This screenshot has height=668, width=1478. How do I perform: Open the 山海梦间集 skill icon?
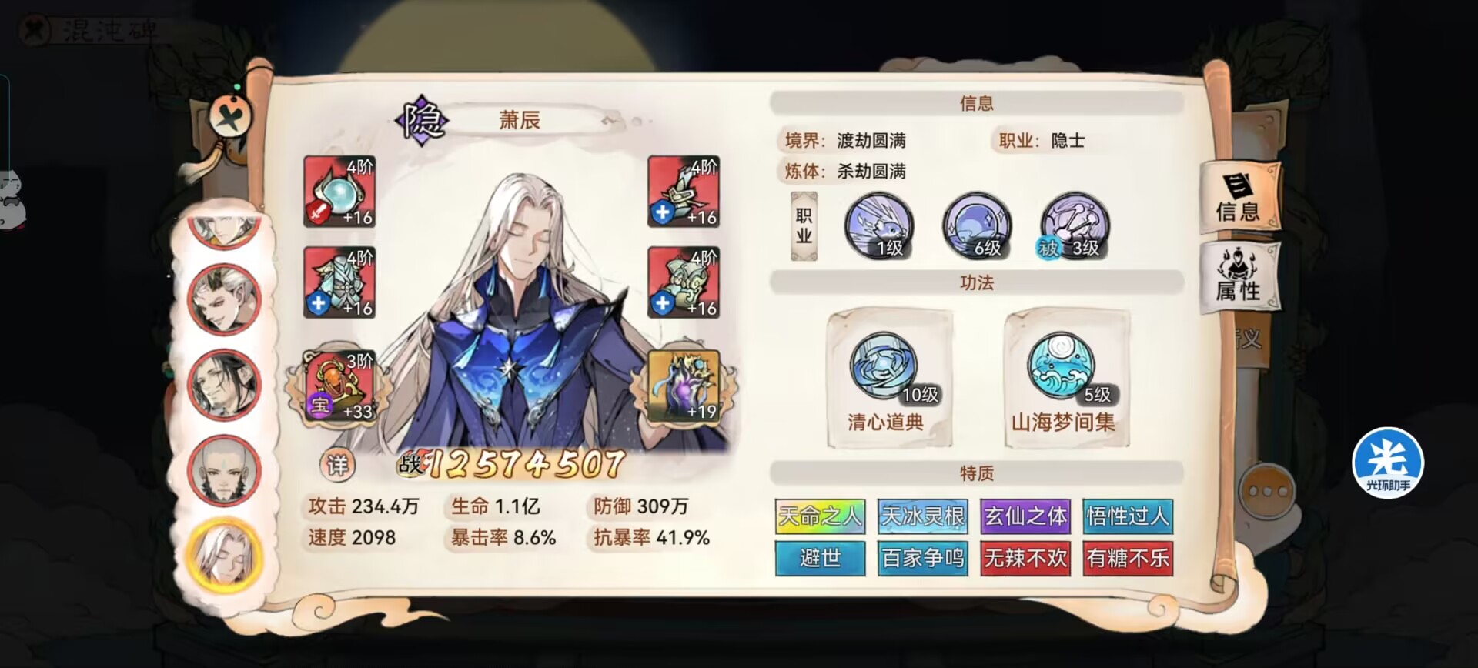pos(1062,364)
